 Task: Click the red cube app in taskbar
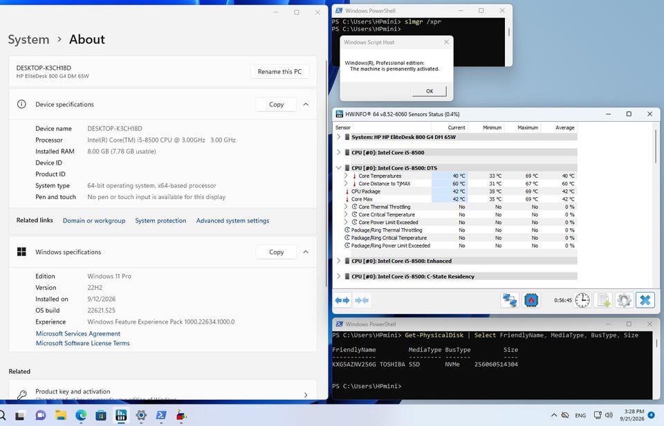tap(181, 416)
